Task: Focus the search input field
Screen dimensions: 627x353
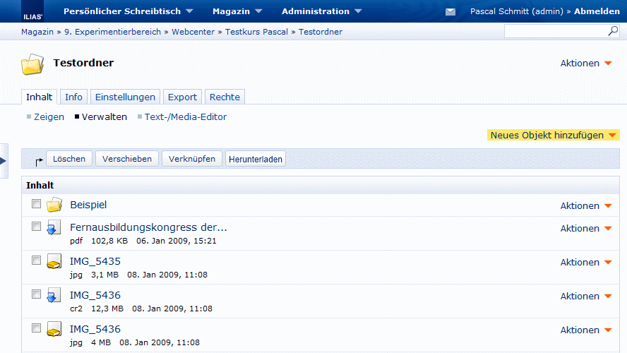Action: tap(555, 32)
